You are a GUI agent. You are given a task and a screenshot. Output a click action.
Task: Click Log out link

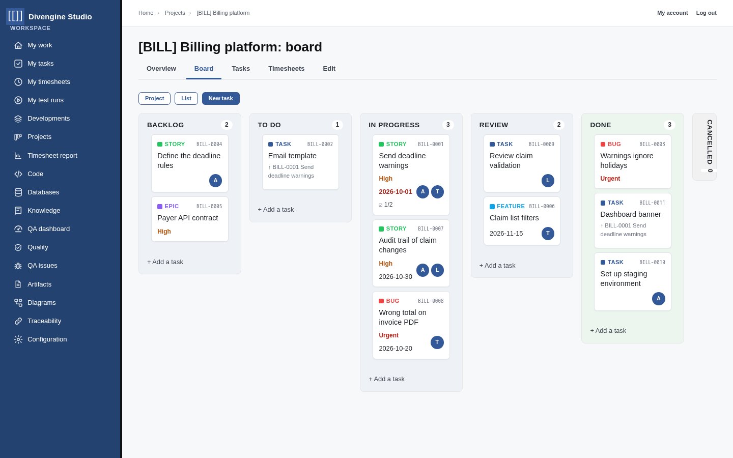pyautogui.click(x=707, y=13)
